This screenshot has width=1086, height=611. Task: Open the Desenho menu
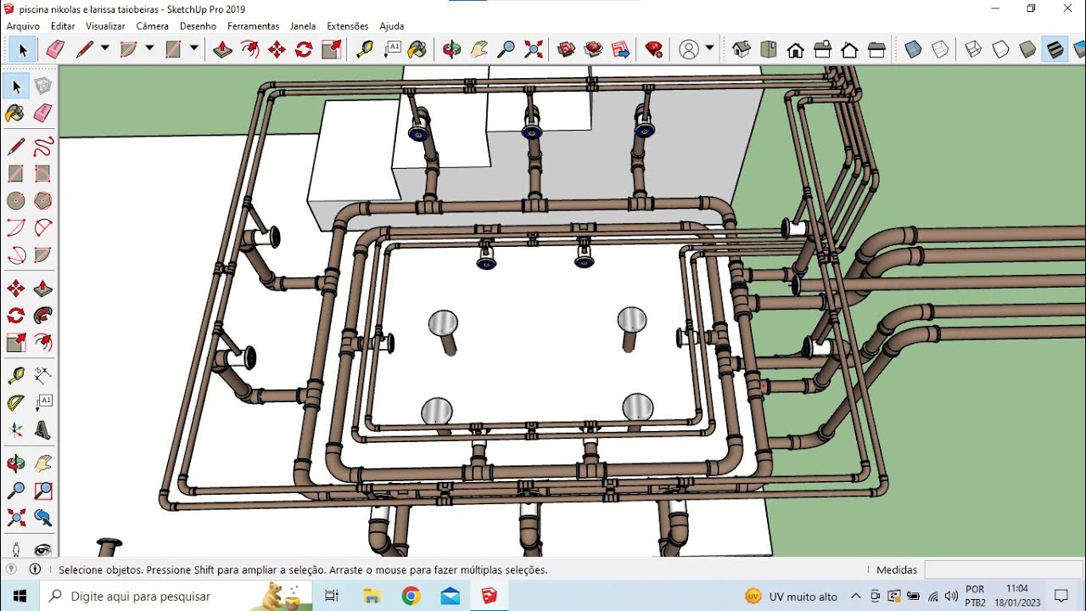point(198,26)
